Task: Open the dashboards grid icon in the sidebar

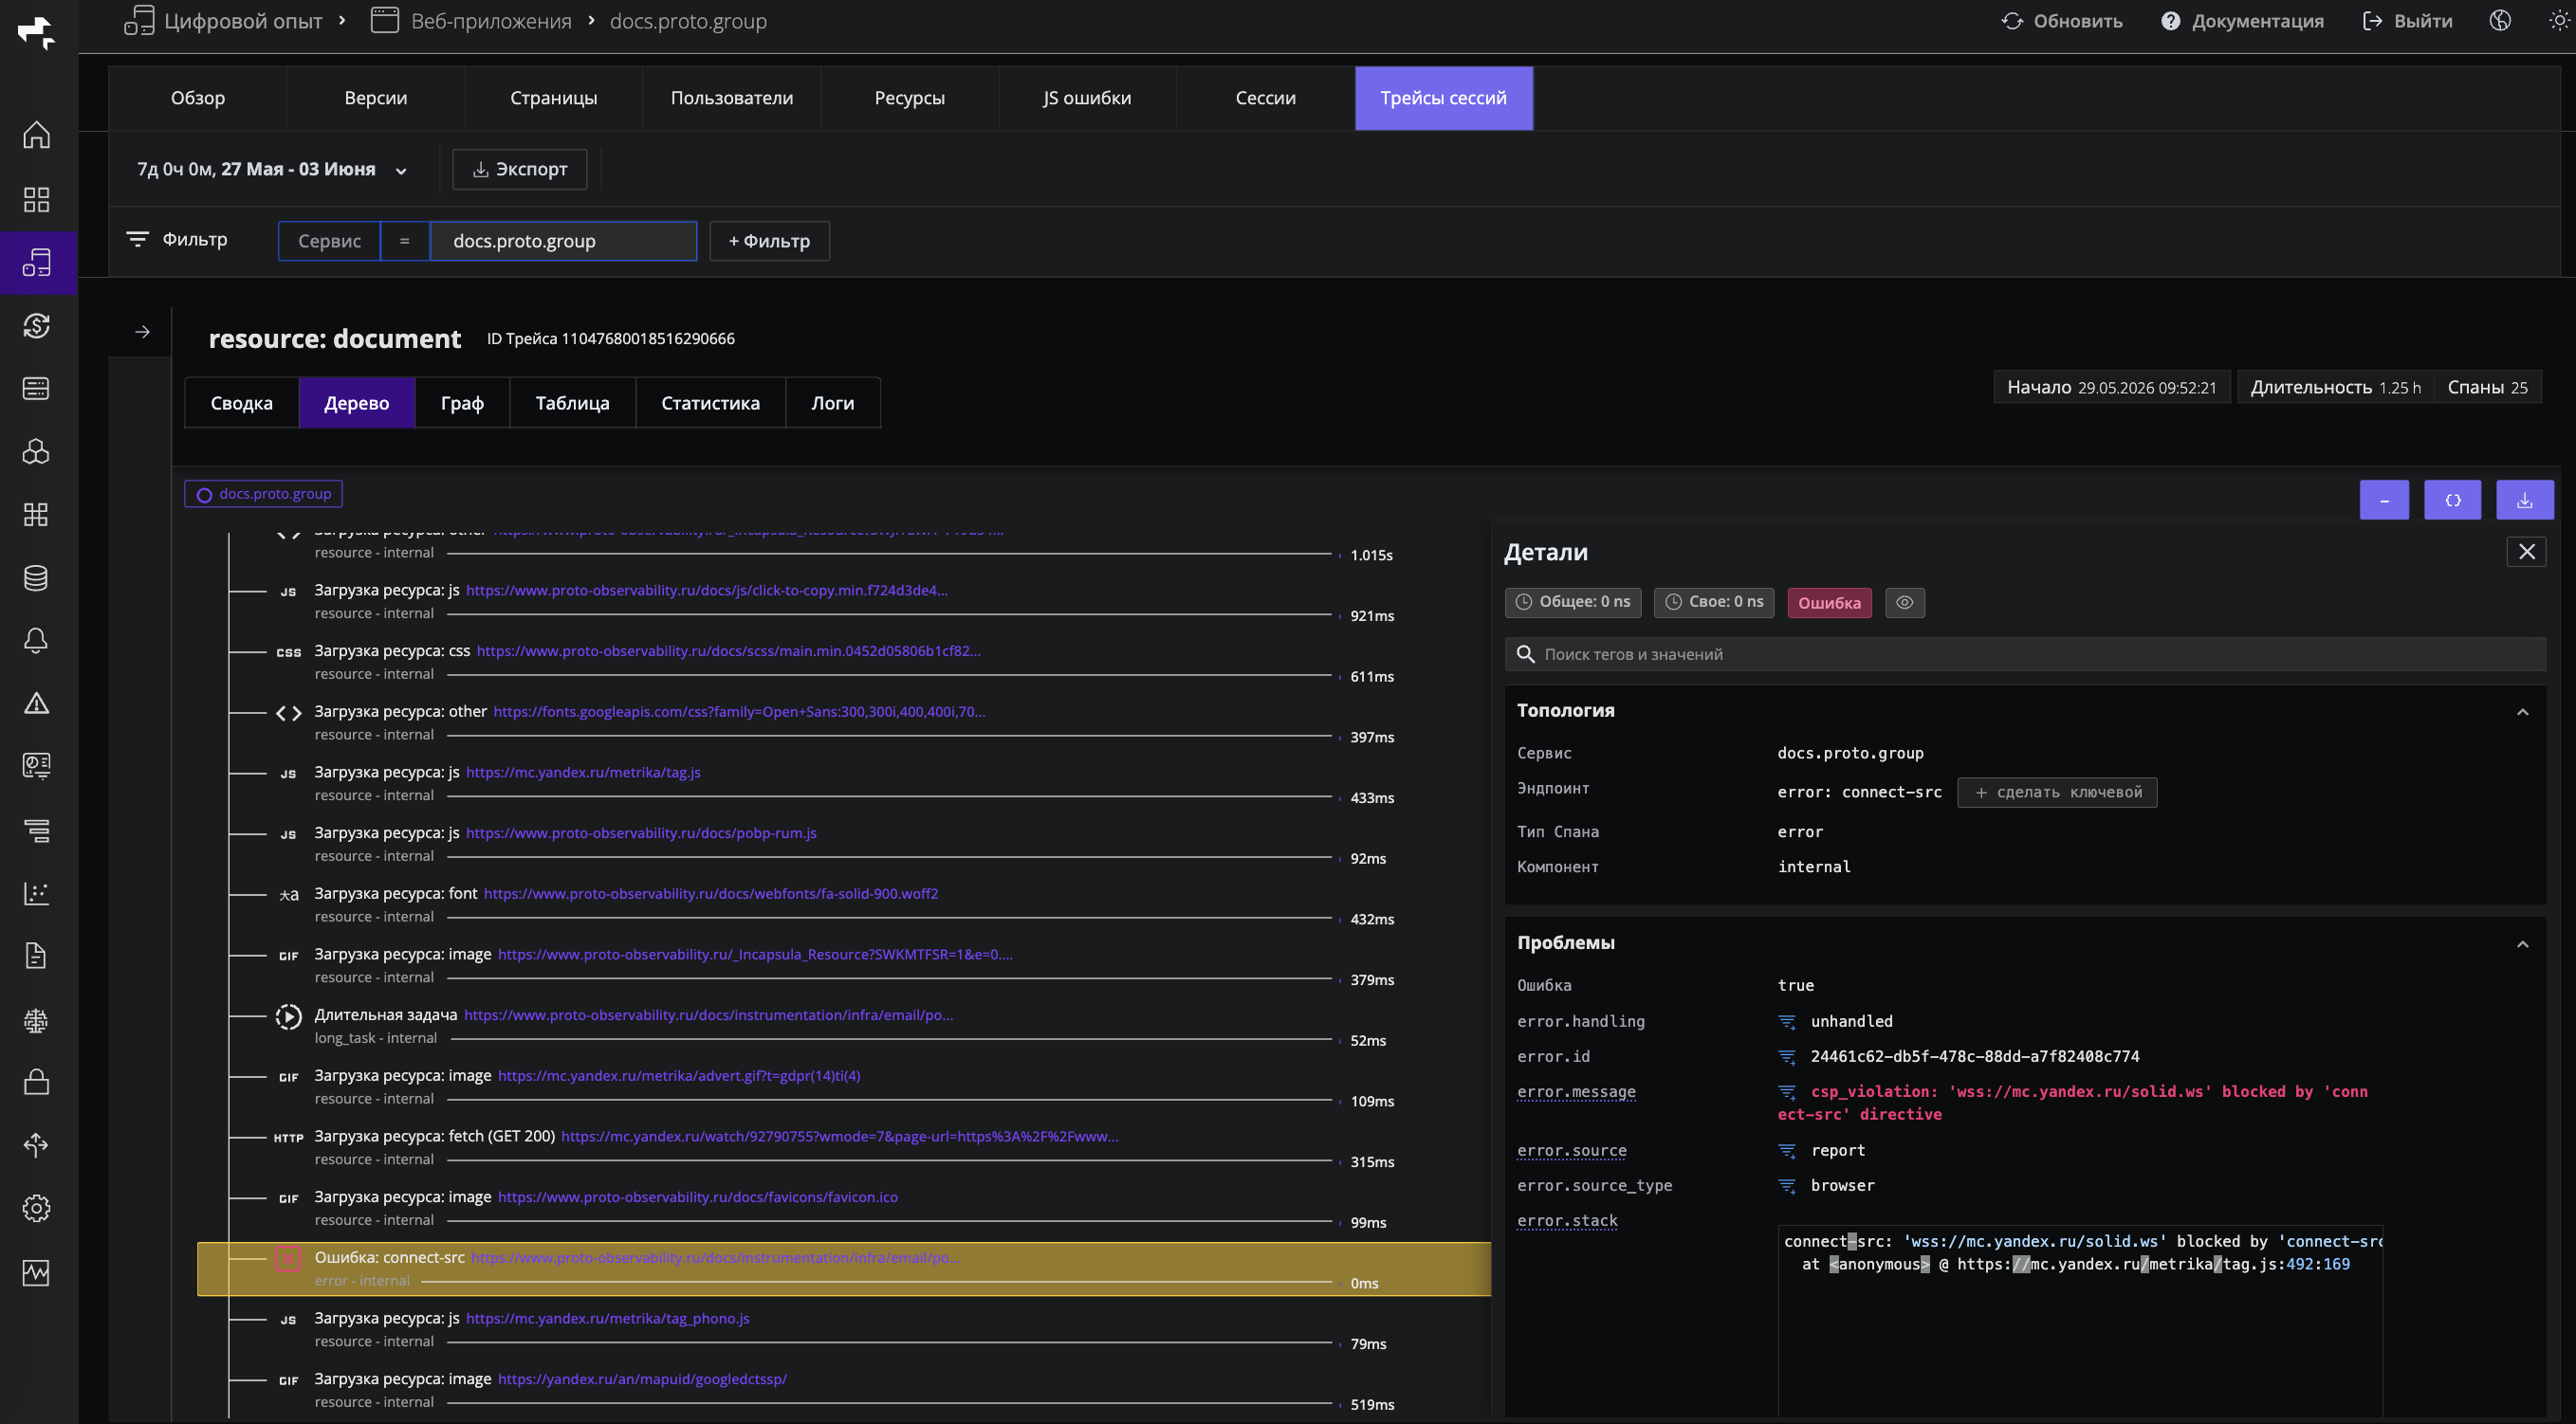Action: click(x=36, y=199)
